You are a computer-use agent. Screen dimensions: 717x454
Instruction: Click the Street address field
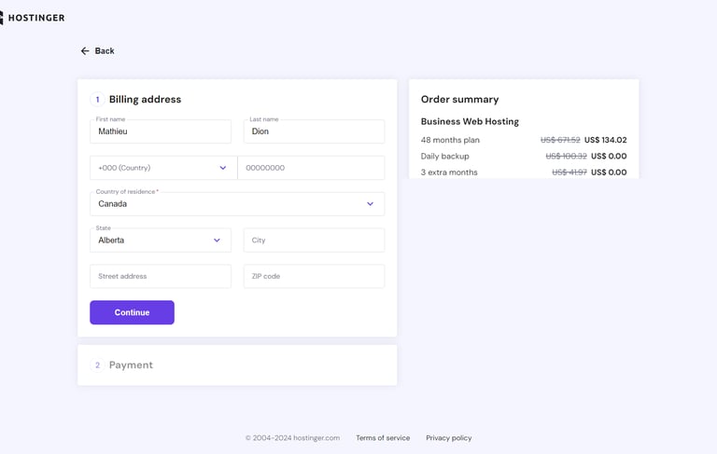pos(161,277)
